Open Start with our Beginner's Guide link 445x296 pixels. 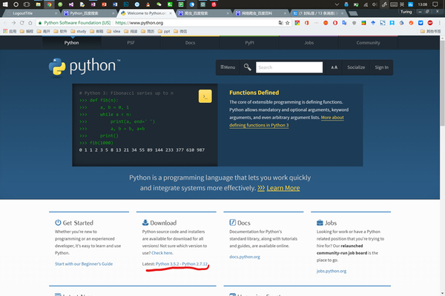[84, 263]
